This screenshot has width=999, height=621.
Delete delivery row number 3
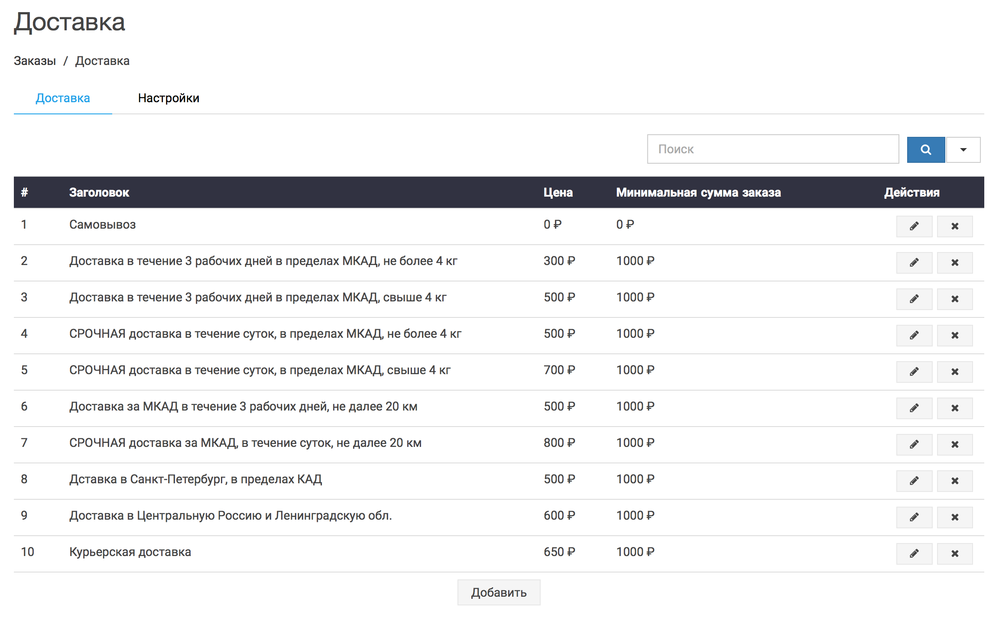pyautogui.click(x=954, y=299)
